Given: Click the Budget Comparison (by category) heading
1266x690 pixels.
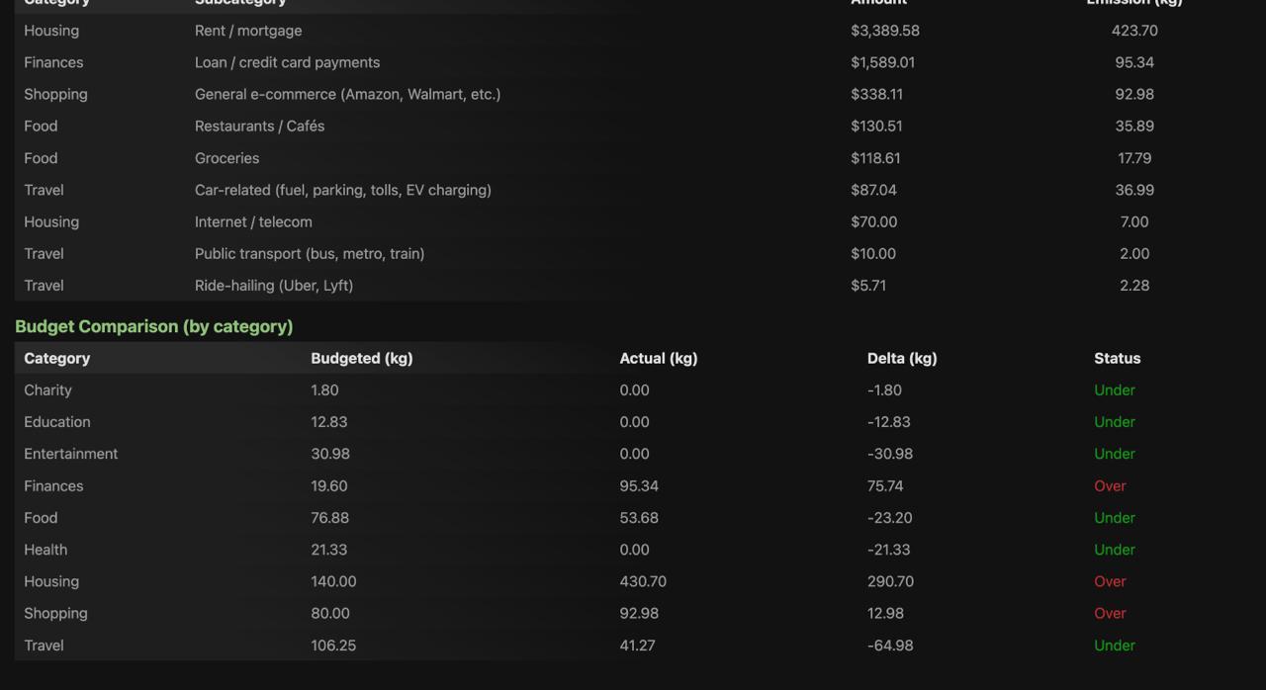Looking at the screenshot, I should 153,326.
